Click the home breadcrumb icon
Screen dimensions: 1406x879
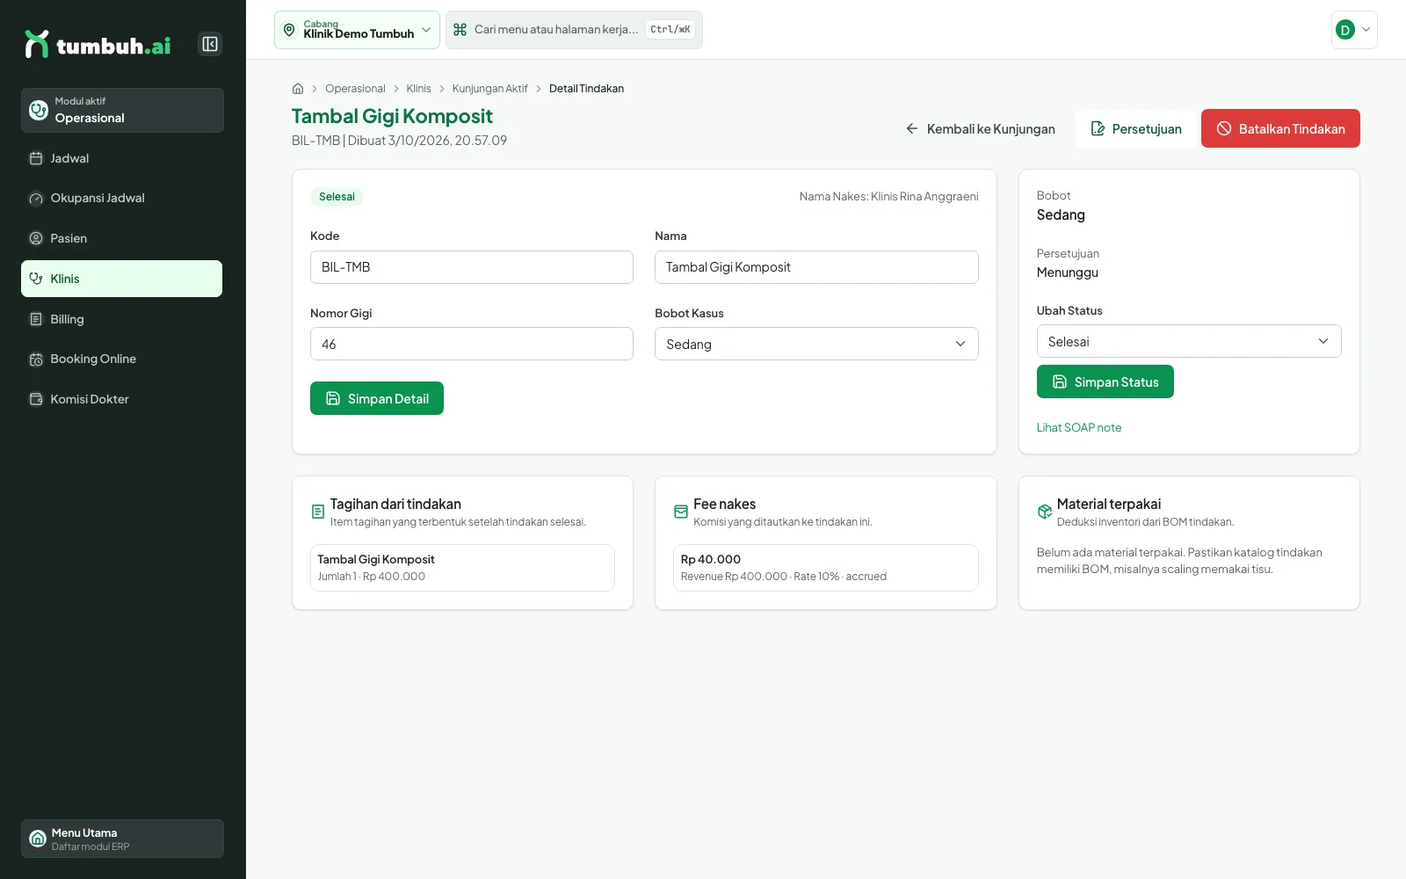pyautogui.click(x=298, y=89)
